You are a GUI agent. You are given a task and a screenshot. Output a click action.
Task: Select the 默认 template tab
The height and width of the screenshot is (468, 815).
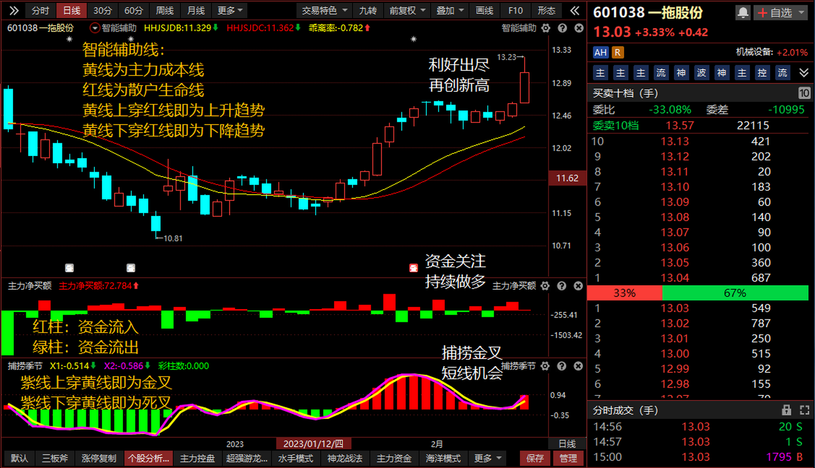tap(19, 458)
